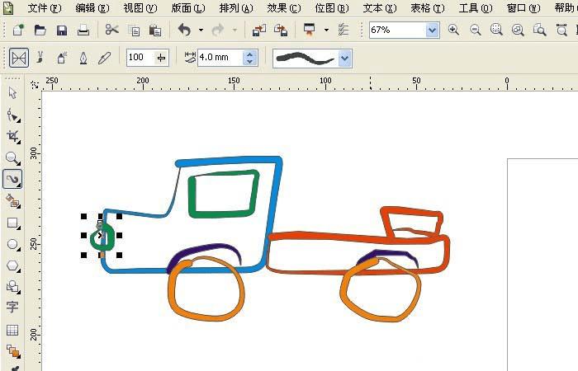Click the Zoom Out magnifier

click(475, 30)
